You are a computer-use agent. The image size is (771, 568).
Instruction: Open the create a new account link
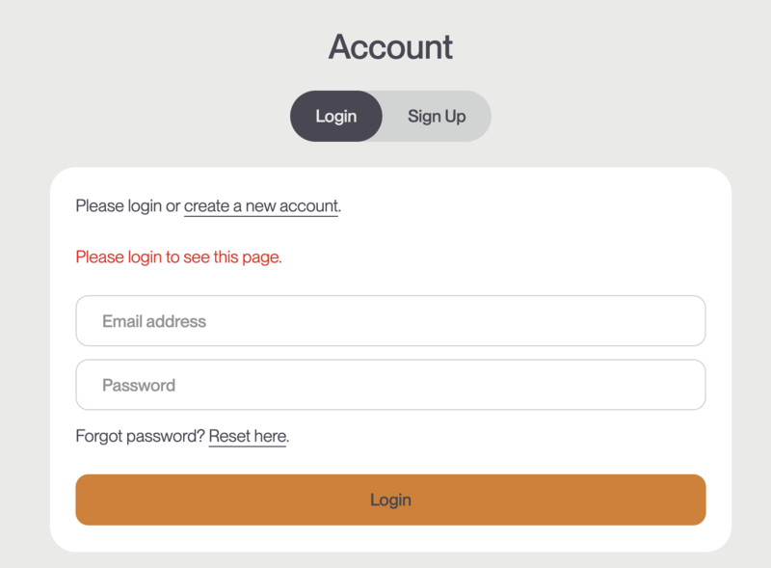260,205
